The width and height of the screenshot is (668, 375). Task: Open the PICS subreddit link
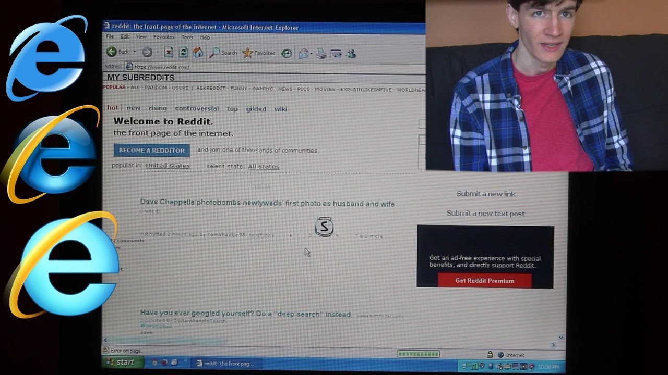coord(303,89)
